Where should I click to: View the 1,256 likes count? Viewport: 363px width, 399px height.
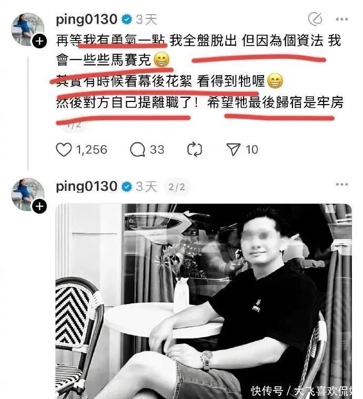(x=92, y=150)
